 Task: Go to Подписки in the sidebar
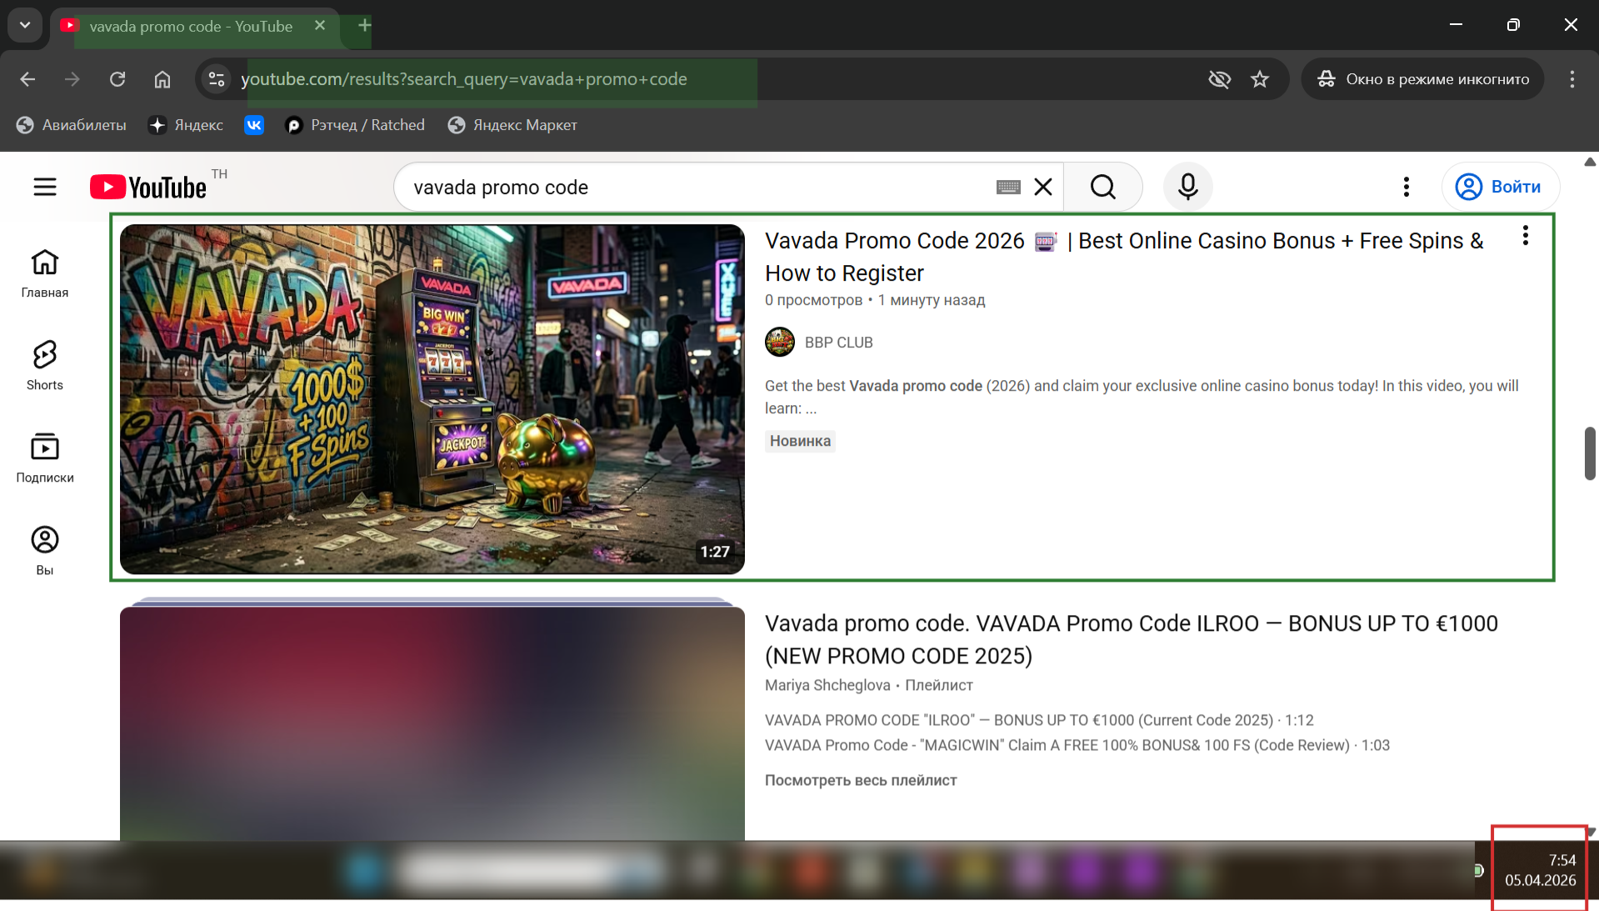[x=45, y=457]
